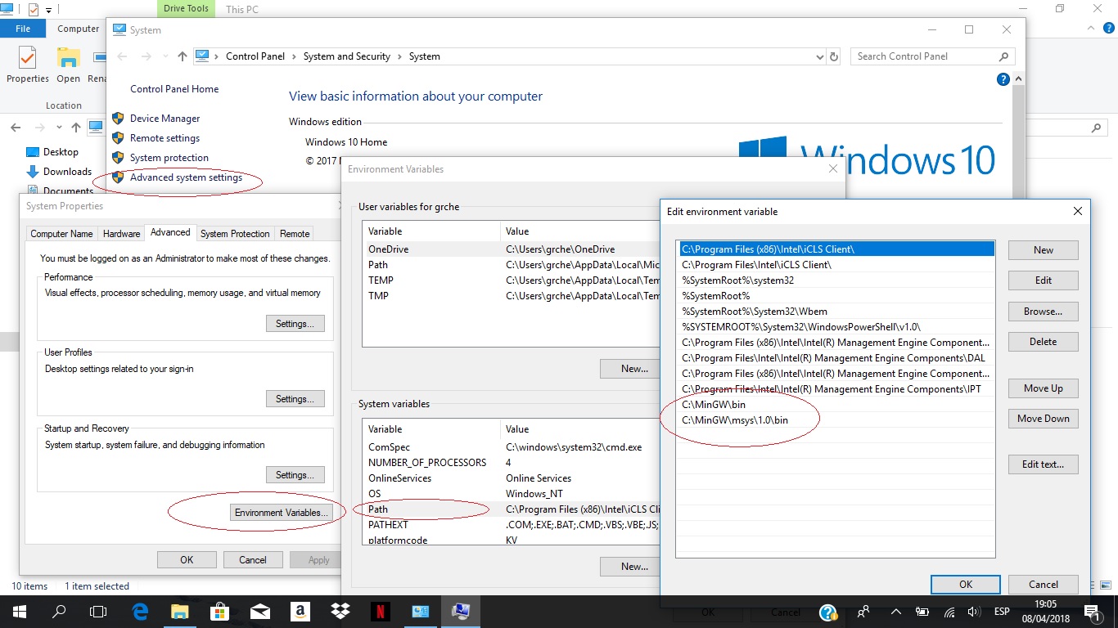Switch to Computer Name tab
This screenshot has height=628, width=1118.
click(61, 234)
